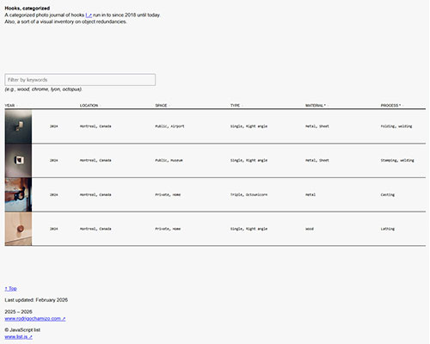Click "Private, Home" in the Casting row
The image size is (430, 344).
point(168,194)
